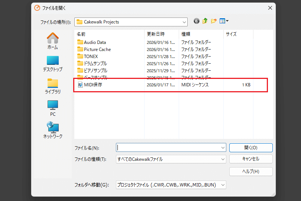Viewport: 301px width, 201px height.
Task: Sort by the 更新日時 column header
Action: pyautogui.click(x=155, y=34)
